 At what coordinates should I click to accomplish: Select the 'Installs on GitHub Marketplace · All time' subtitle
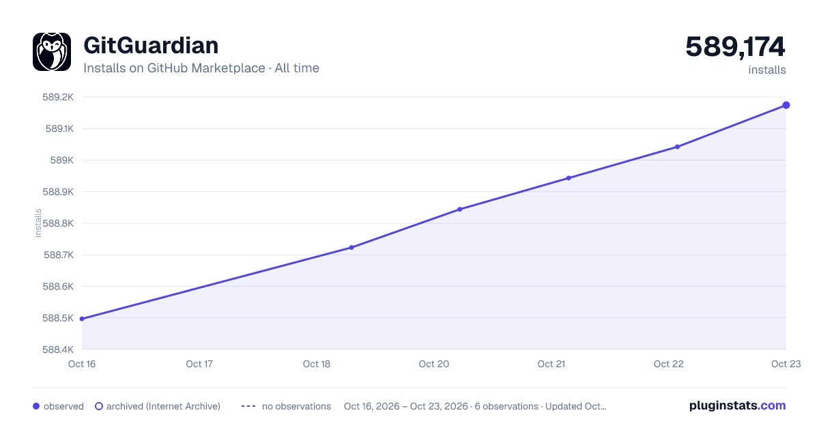point(201,68)
